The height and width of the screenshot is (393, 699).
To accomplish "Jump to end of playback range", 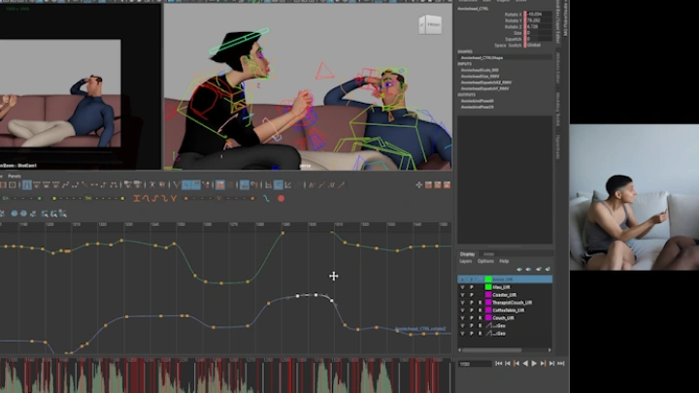I will (561, 364).
